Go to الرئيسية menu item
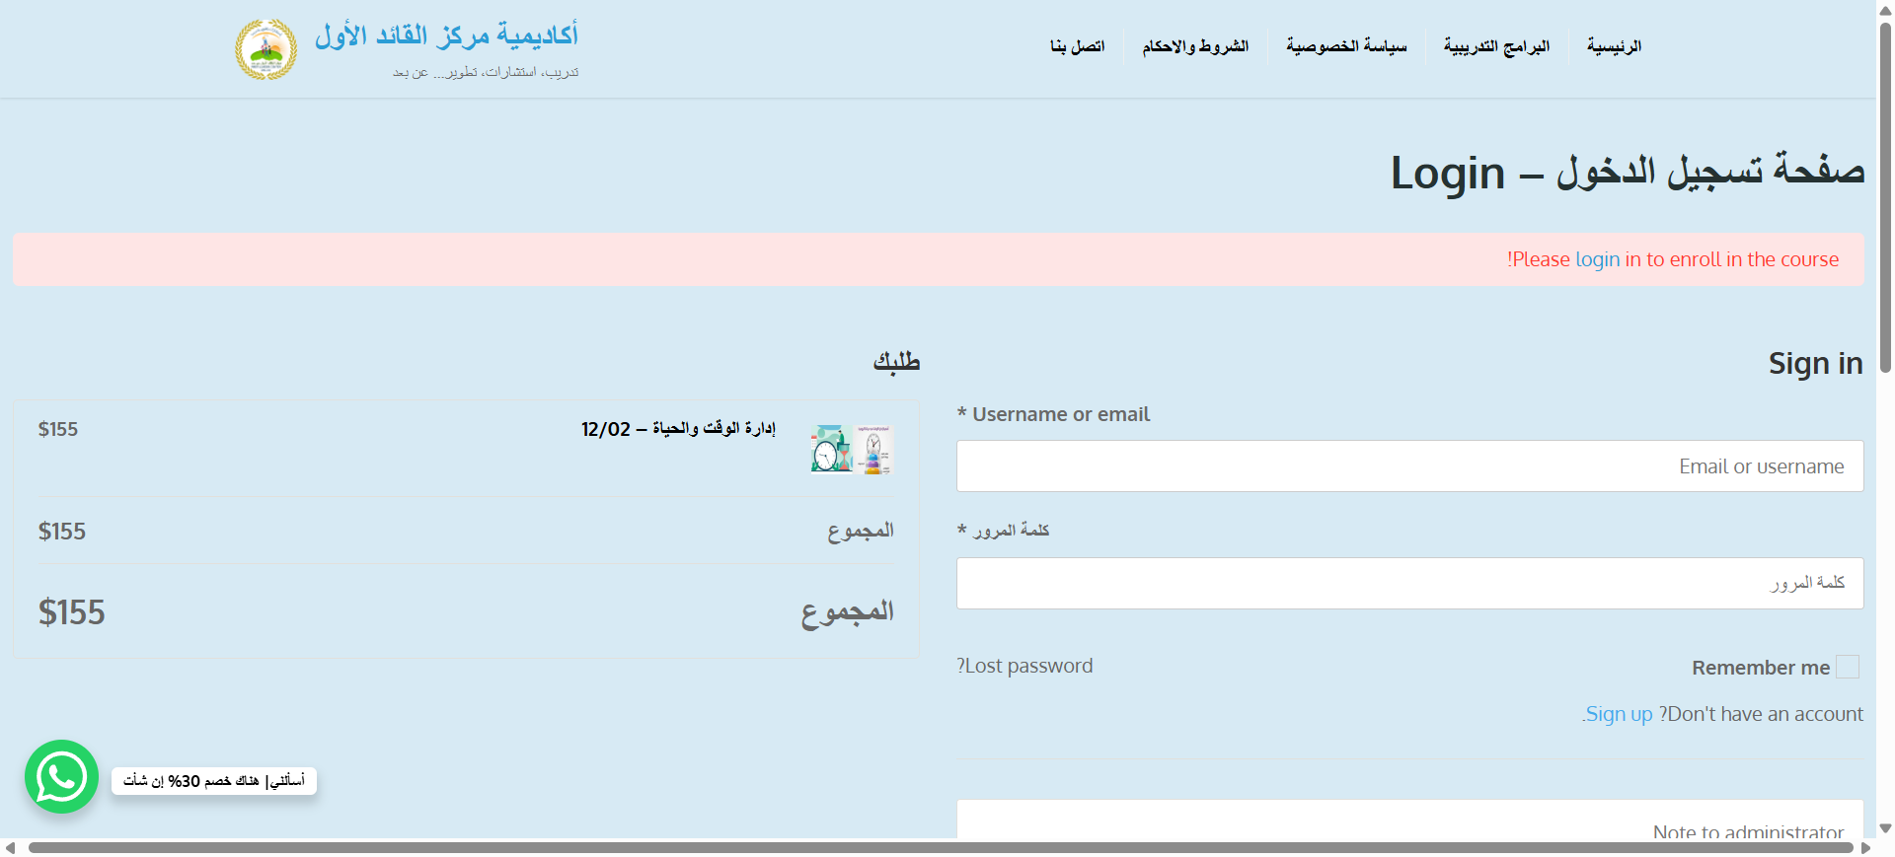The height and width of the screenshot is (857, 1895). [1614, 46]
